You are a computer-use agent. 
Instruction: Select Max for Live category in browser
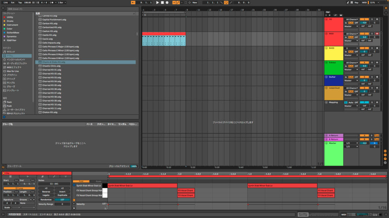coord(13,71)
